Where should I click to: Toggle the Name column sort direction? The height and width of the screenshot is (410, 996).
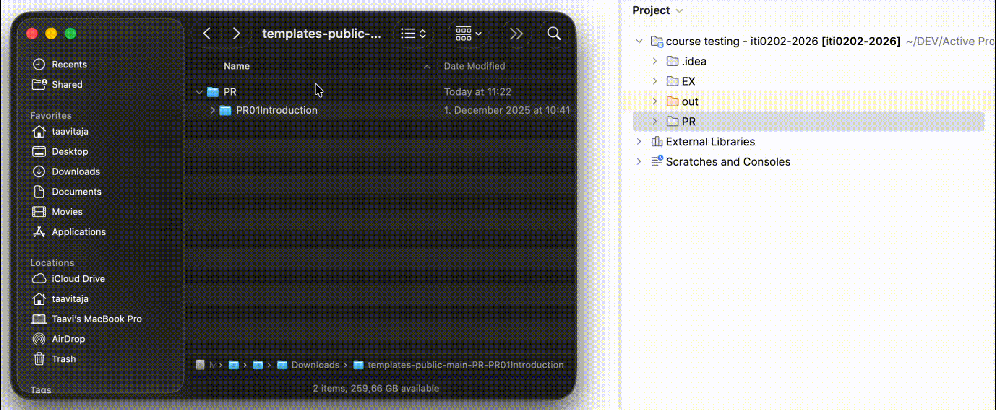click(427, 66)
